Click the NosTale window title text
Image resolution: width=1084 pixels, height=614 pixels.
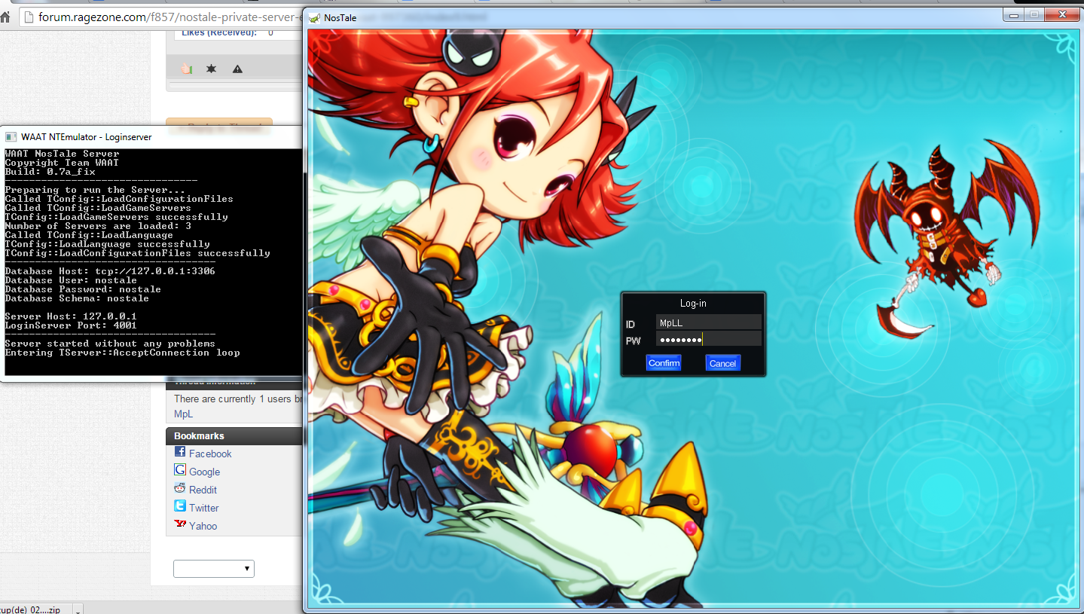coord(340,17)
